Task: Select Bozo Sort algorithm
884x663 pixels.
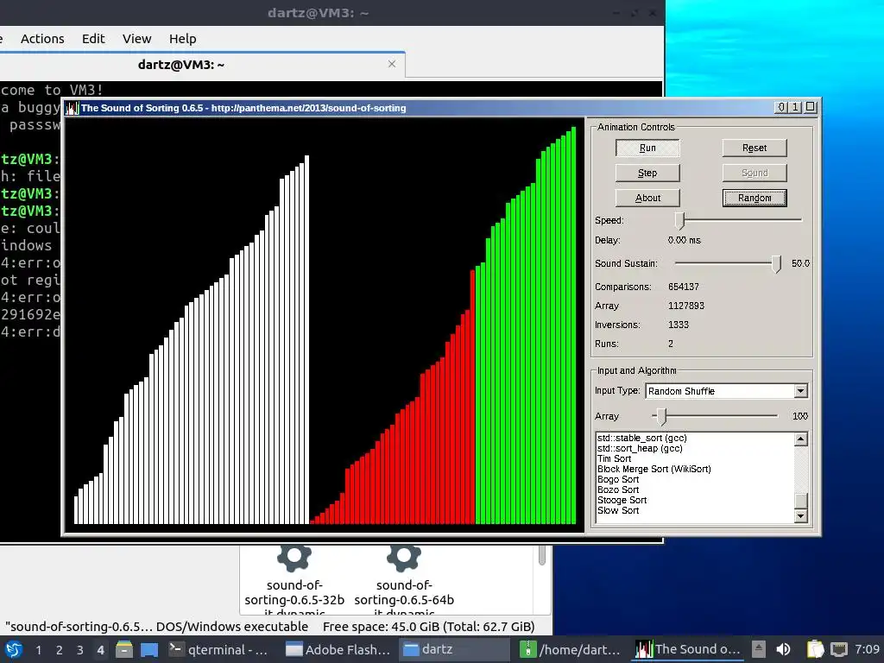Action: point(618,490)
